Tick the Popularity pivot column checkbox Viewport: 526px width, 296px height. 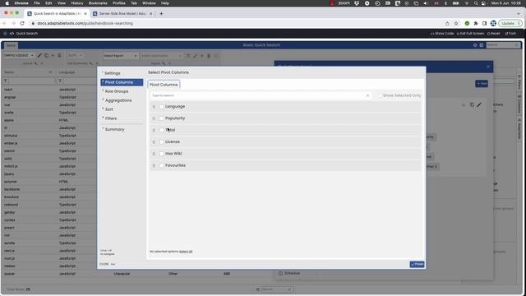pyautogui.click(x=162, y=118)
